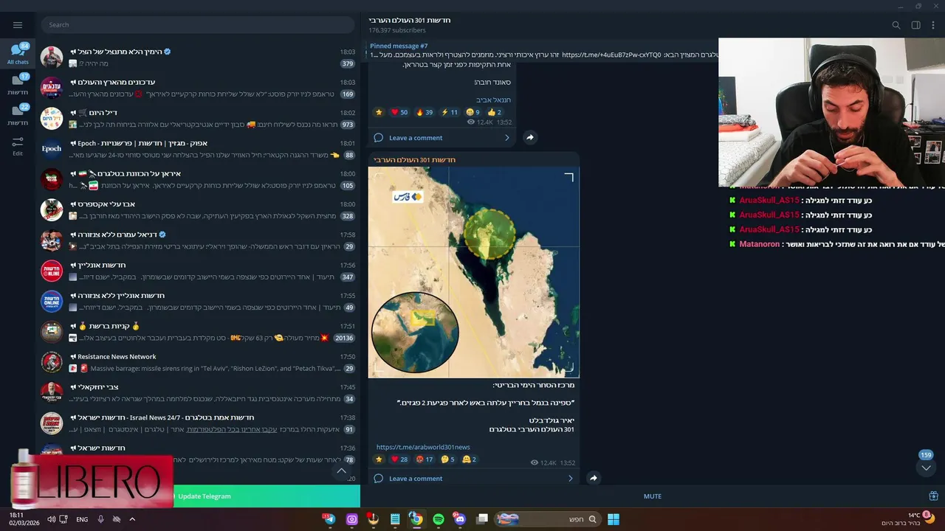Click the volume icon in system tray
Screen dimensions: 945x531
(52, 519)
